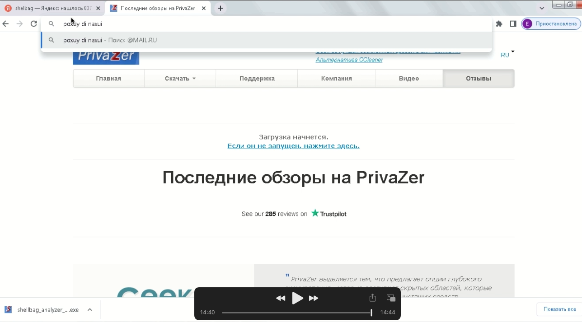Screen dimensions: 582x322
Task: Toggle picture-in-picture mode icon
Action: [x=391, y=298]
